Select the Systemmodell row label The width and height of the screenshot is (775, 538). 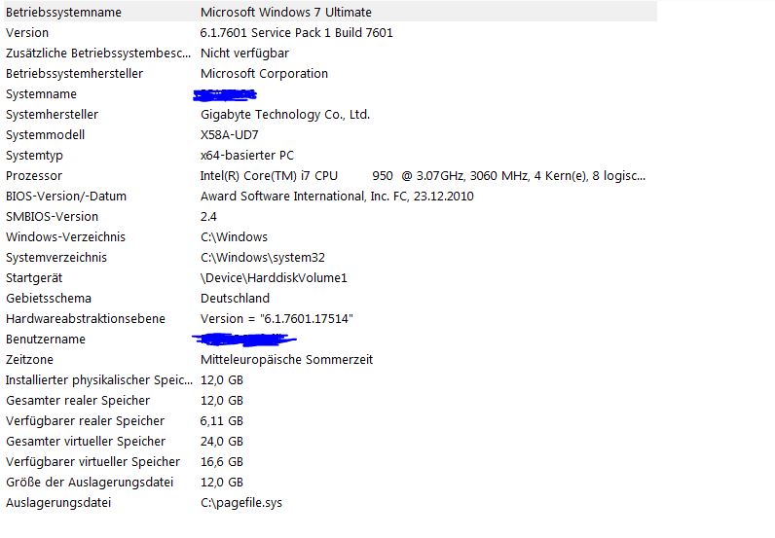click(45, 135)
